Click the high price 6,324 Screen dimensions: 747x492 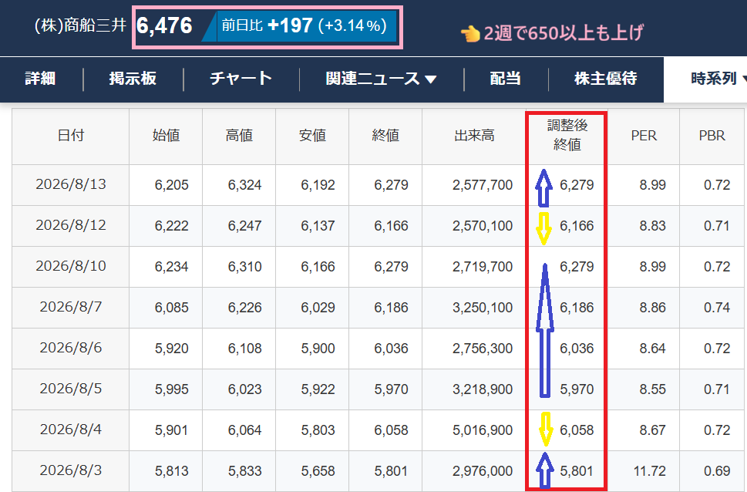245,185
